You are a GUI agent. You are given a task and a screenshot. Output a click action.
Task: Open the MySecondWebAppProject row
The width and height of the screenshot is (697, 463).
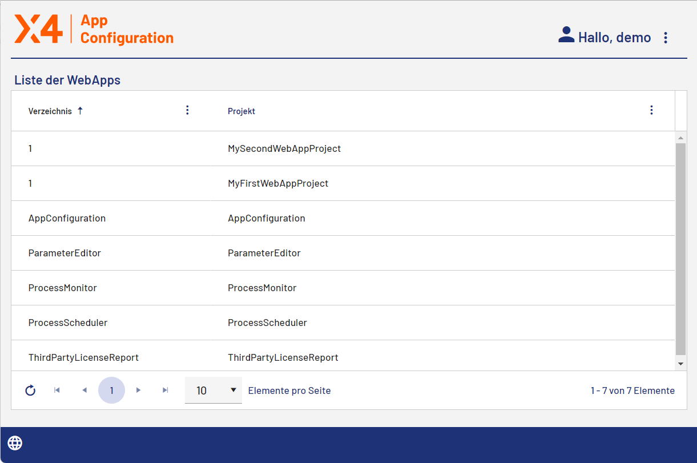pos(284,148)
